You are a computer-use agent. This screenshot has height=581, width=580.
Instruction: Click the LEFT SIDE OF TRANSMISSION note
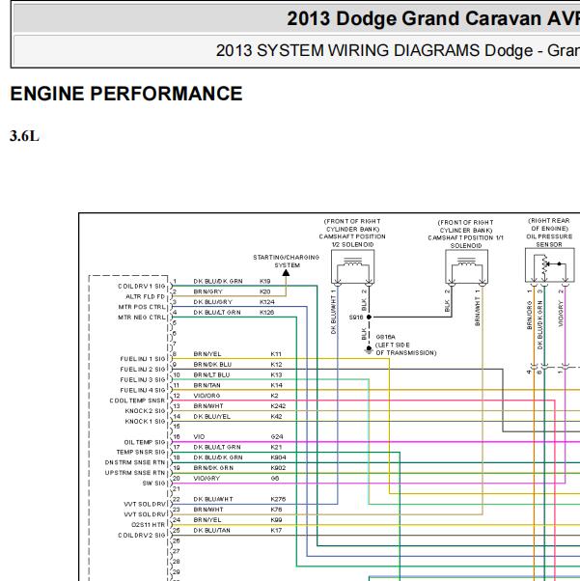406,348
